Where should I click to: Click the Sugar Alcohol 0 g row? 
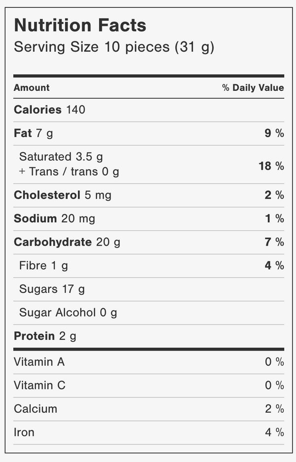click(x=149, y=313)
